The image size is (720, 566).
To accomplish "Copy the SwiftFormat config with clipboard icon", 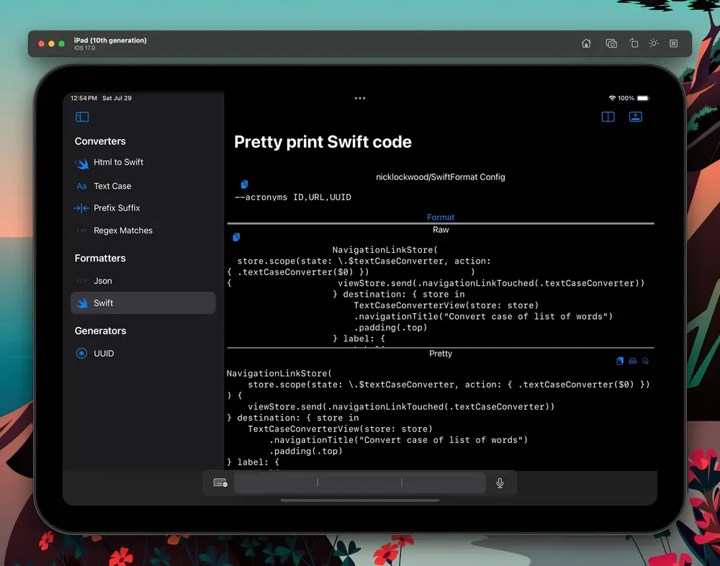I will pos(244,184).
